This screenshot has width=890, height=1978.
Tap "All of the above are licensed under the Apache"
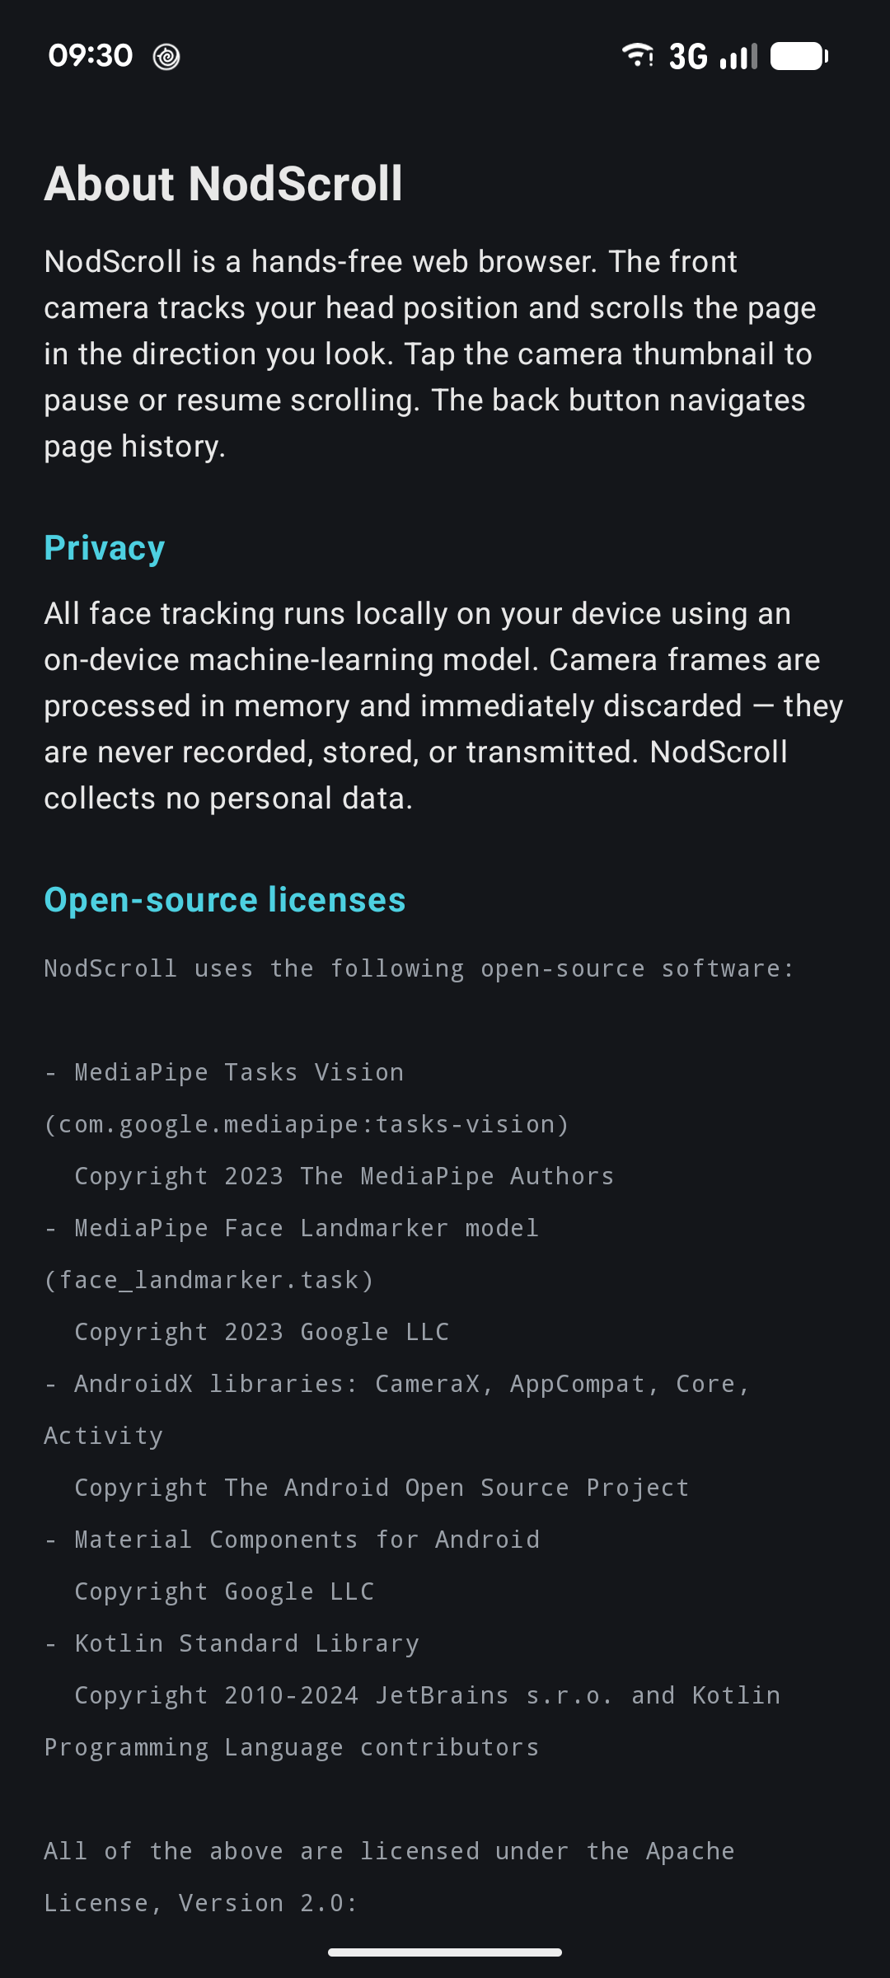[389, 1852]
